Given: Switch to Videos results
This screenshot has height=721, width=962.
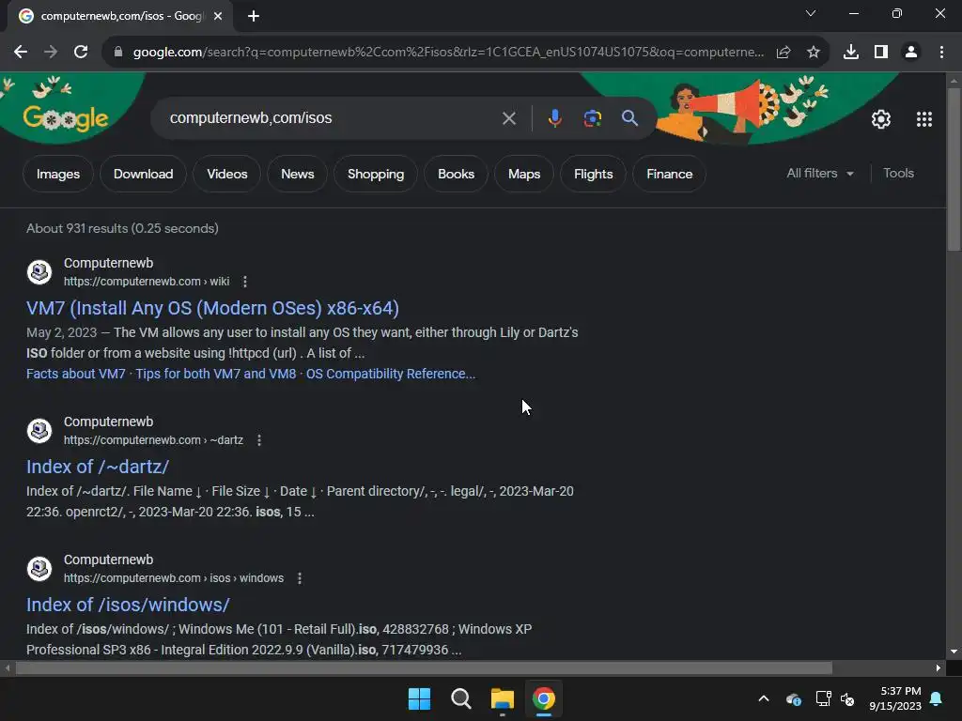Looking at the screenshot, I should point(227,174).
